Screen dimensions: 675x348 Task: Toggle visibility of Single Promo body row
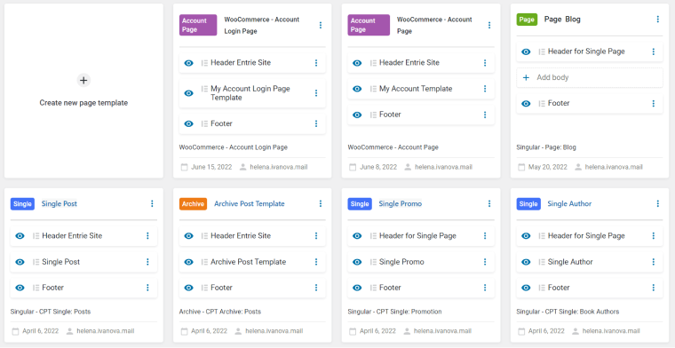click(x=357, y=262)
